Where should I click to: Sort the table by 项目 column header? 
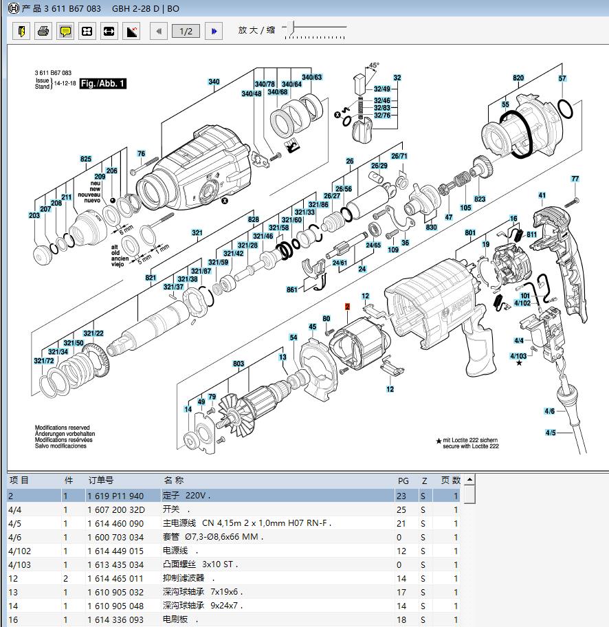coord(19,481)
